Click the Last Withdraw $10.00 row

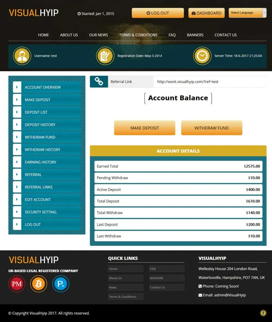pos(178,236)
